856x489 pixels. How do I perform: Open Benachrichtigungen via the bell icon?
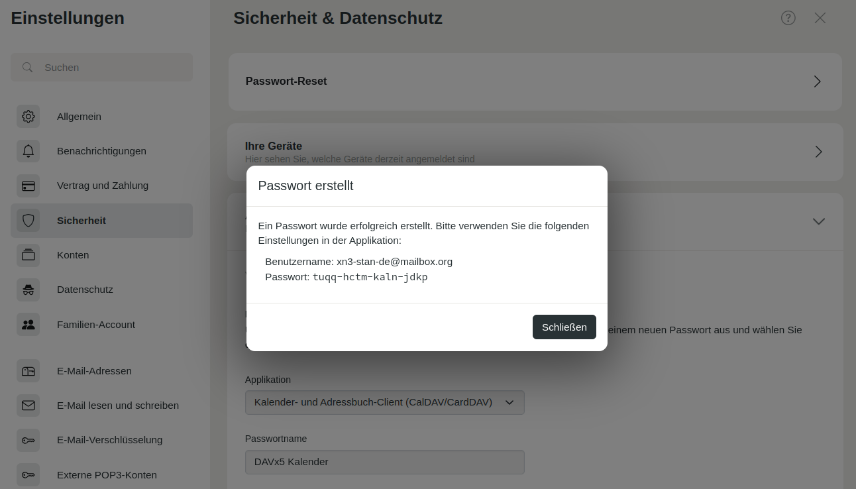click(x=28, y=151)
